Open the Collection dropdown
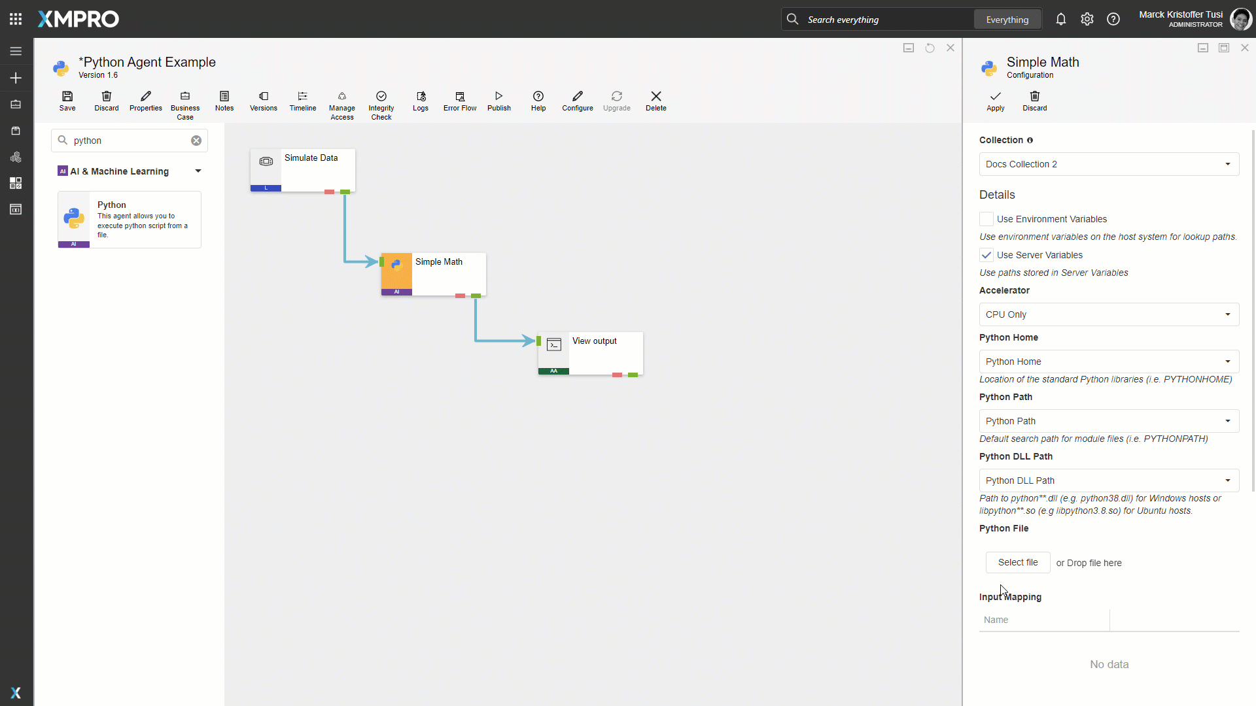1256x706 pixels. click(1109, 164)
